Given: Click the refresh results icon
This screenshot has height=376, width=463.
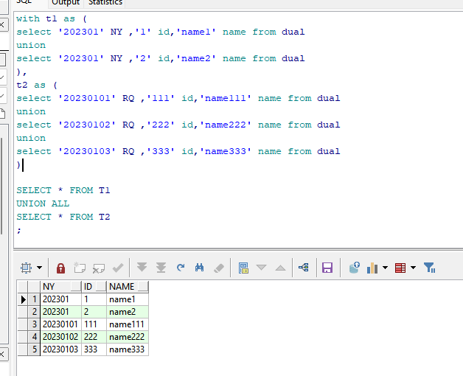Looking at the screenshot, I should point(181,268).
